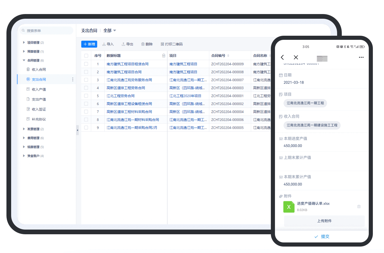
Task: Open 收入合同 in the sidebar
Action: click(39, 69)
